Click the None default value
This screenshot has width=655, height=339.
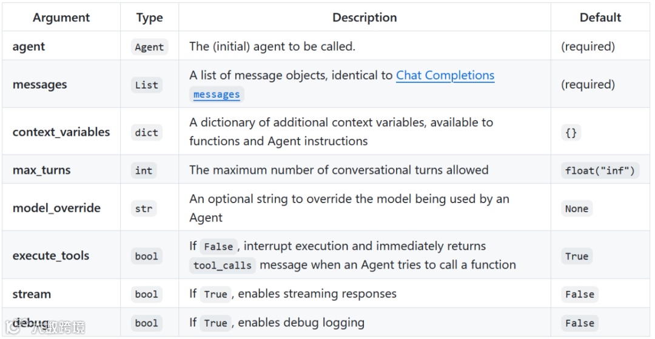pyautogui.click(x=576, y=209)
